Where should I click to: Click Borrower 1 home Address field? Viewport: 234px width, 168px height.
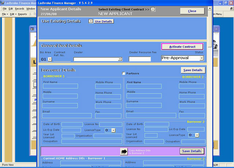coord(91,163)
